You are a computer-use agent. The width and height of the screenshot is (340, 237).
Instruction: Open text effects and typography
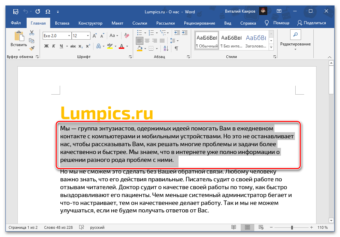pyautogui.click(x=99, y=46)
